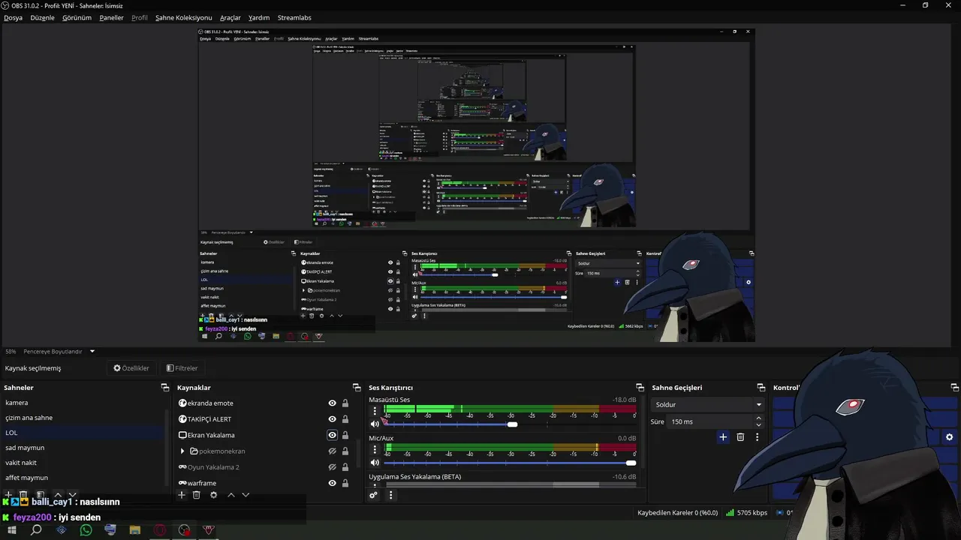
Task: Move source up with the Kaynaklar up arrow
Action: coord(231,495)
